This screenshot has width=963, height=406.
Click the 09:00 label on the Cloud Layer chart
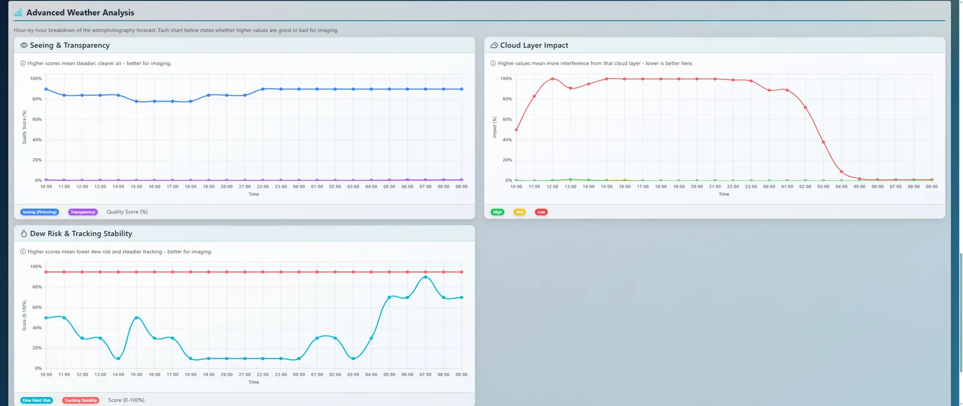932,186
